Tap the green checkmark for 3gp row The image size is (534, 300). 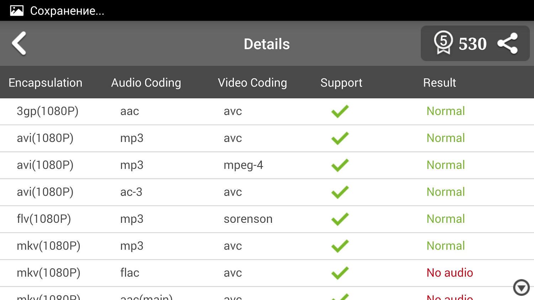pos(340,111)
